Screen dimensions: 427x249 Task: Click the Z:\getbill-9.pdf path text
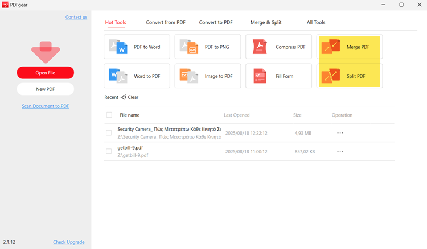(133, 155)
